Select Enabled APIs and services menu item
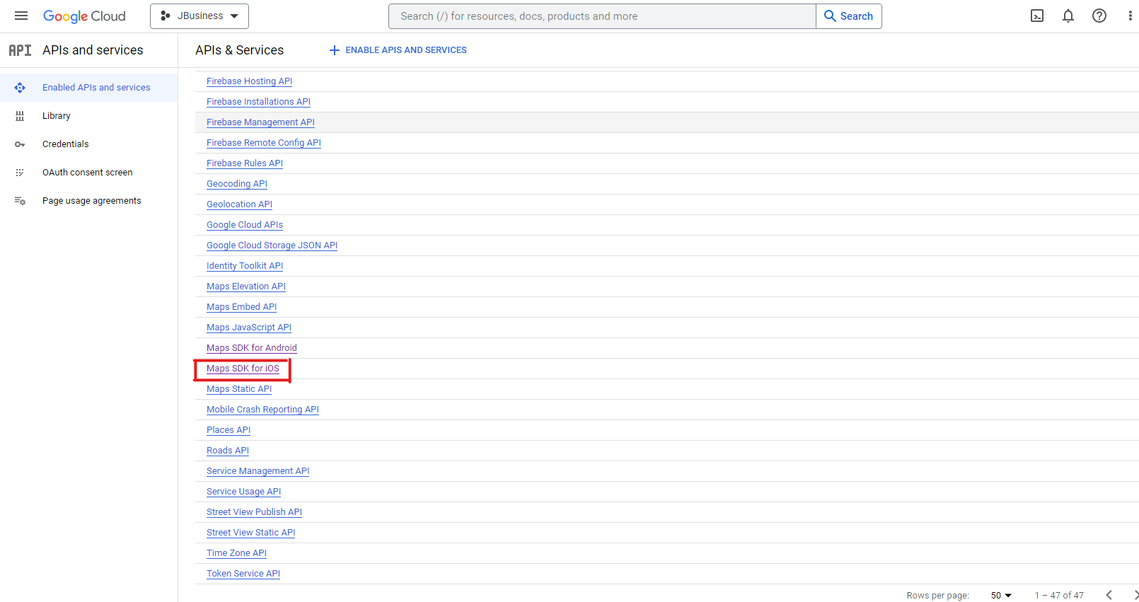The height and width of the screenshot is (602, 1139). point(96,88)
